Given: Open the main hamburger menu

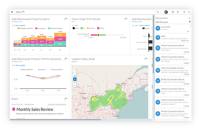Looking at the screenshot, I should pos(12,12).
